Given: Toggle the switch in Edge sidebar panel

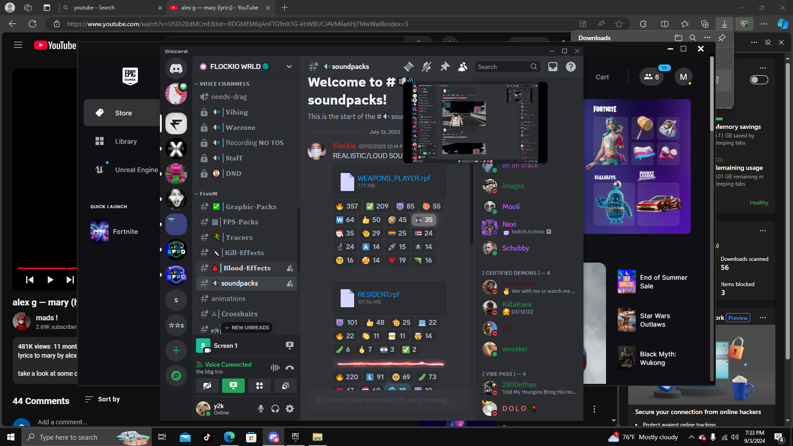Looking at the screenshot, I should tap(759, 80).
